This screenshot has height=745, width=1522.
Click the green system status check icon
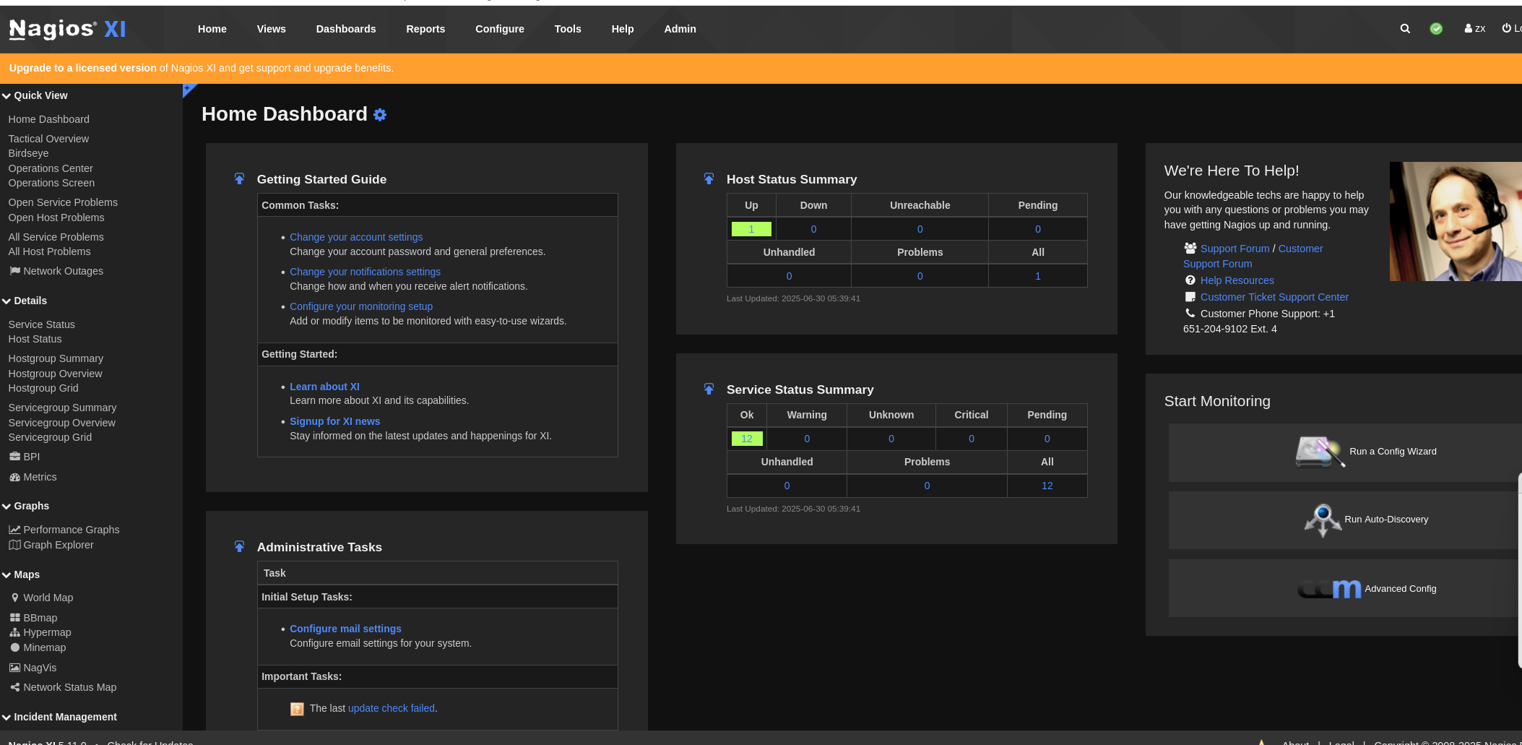click(1436, 29)
